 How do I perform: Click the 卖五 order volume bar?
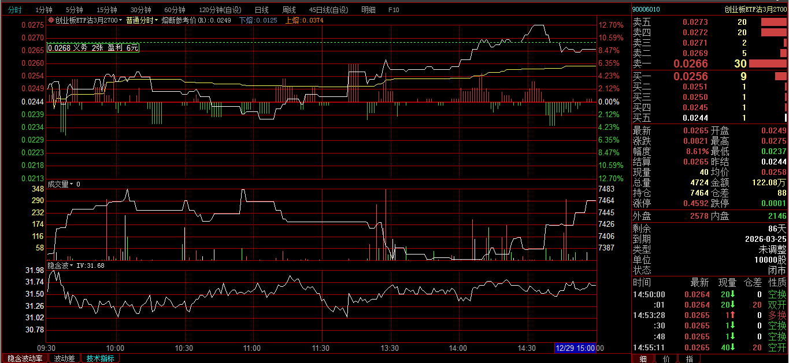[x=774, y=22]
